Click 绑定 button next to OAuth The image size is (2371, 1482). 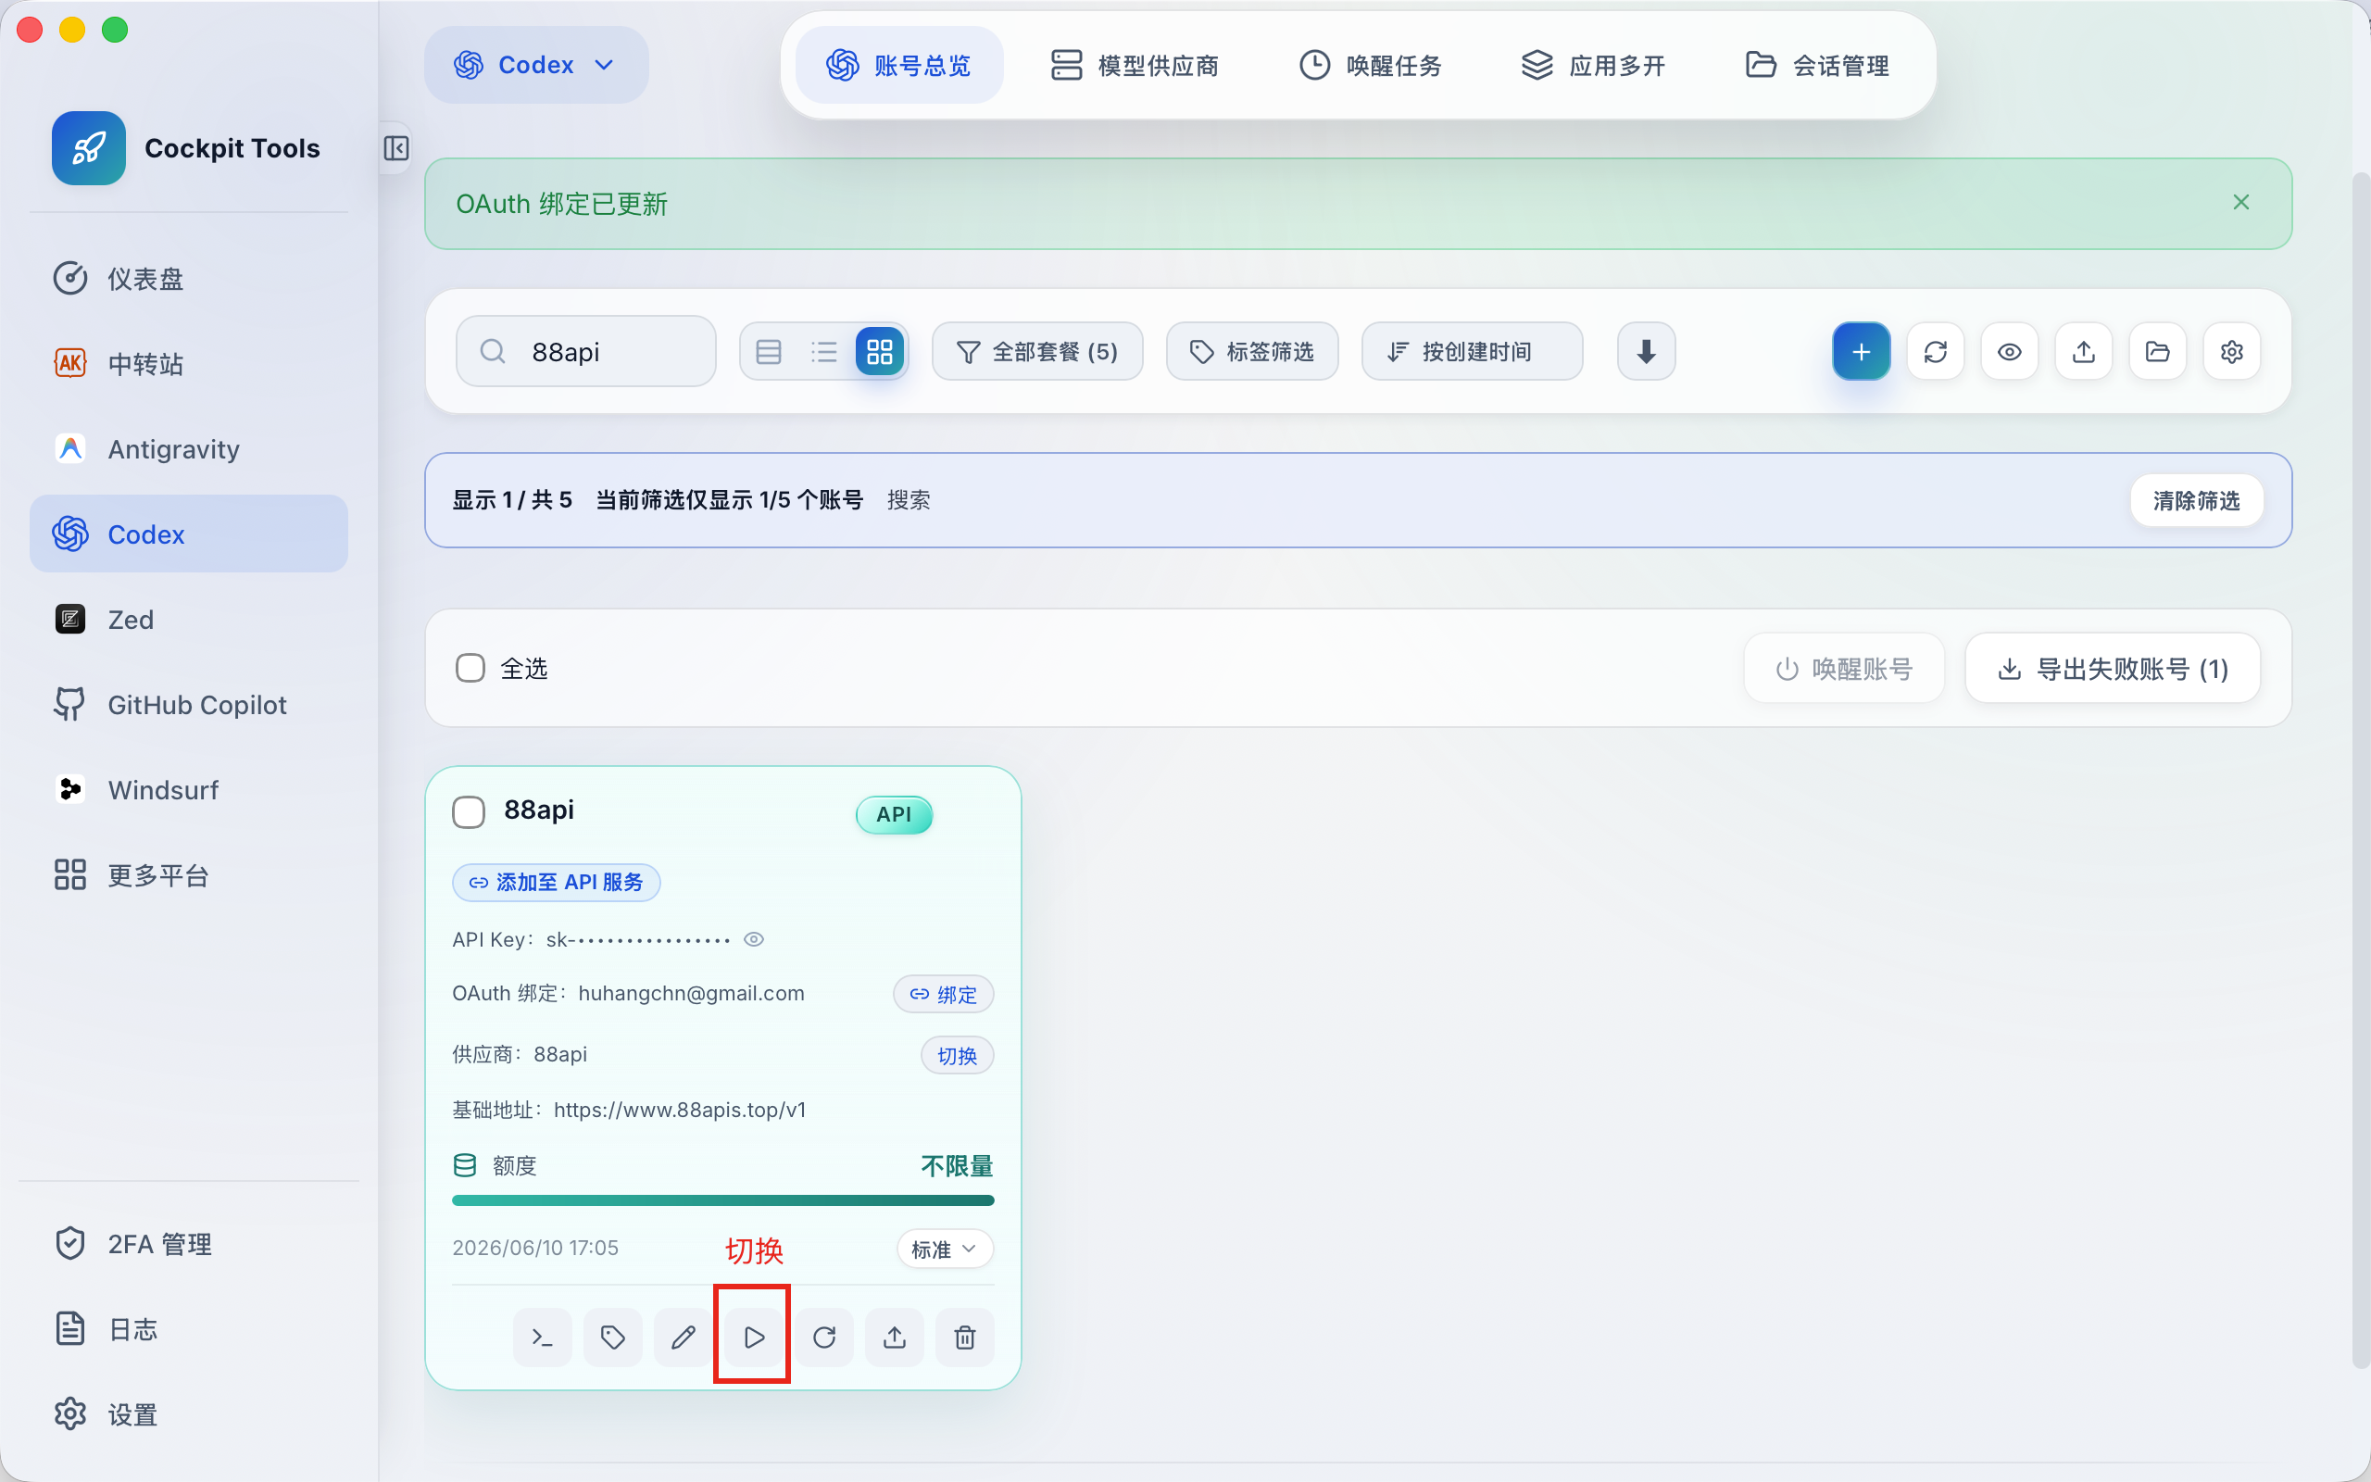click(944, 994)
